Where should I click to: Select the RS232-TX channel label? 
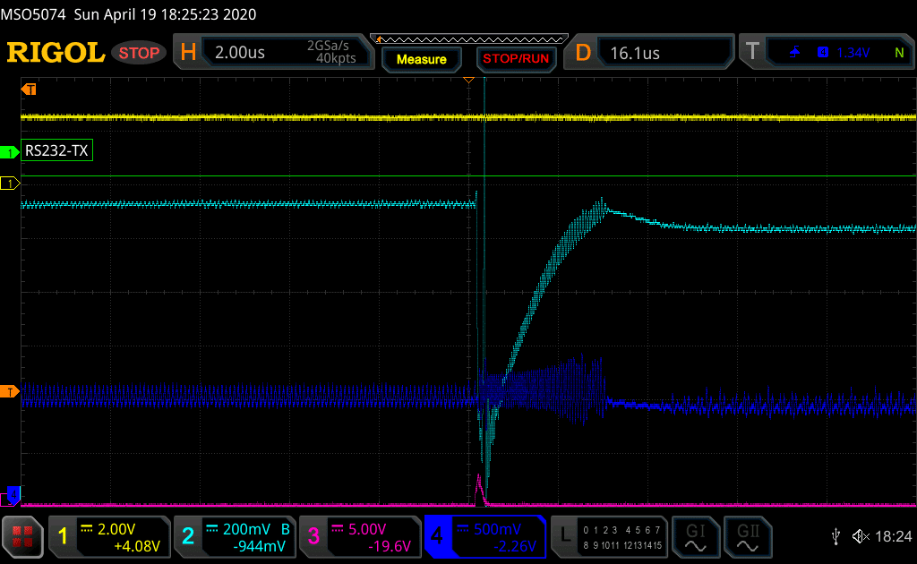(57, 151)
